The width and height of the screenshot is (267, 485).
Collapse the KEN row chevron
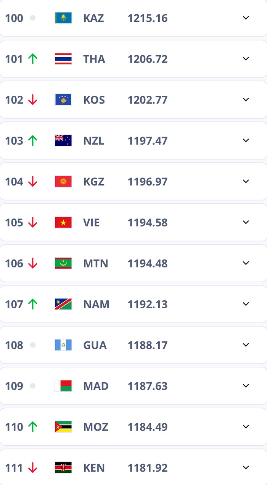[x=246, y=467]
